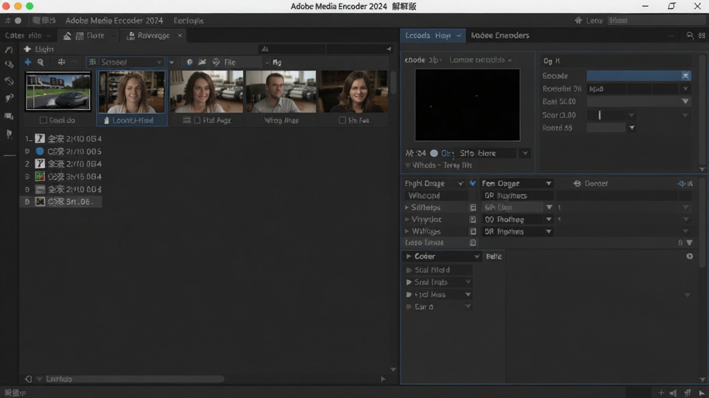This screenshot has height=398, width=709.
Task: Select the car video thumbnail
Action: click(x=58, y=92)
